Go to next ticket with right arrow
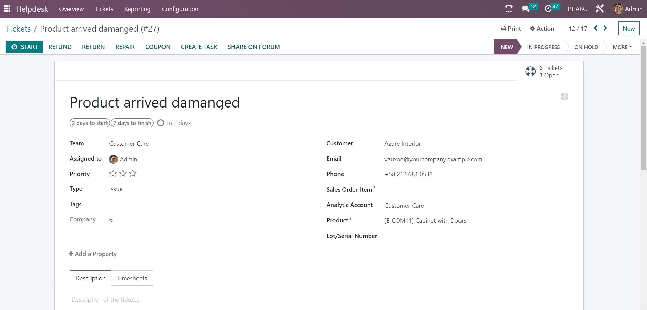 coord(605,28)
